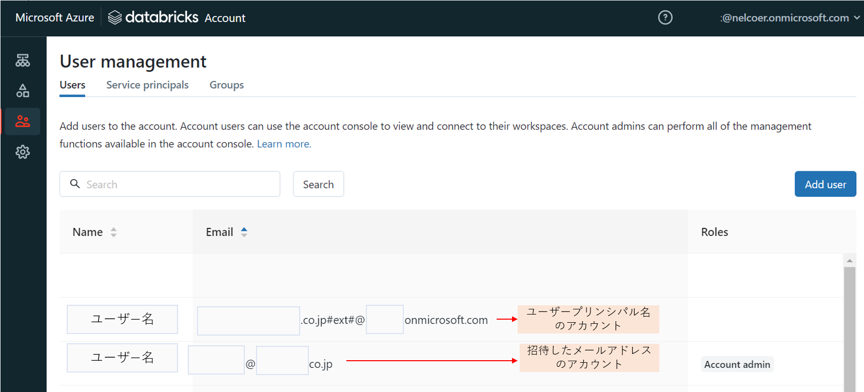Click the Search button
Viewport: 864px width, 392px height.
pyautogui.click(x=318, y=184)
